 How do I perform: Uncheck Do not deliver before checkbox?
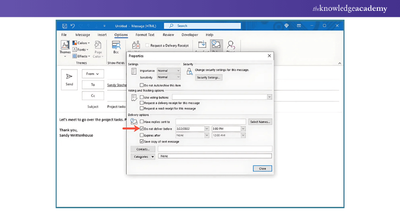[142, 128]
